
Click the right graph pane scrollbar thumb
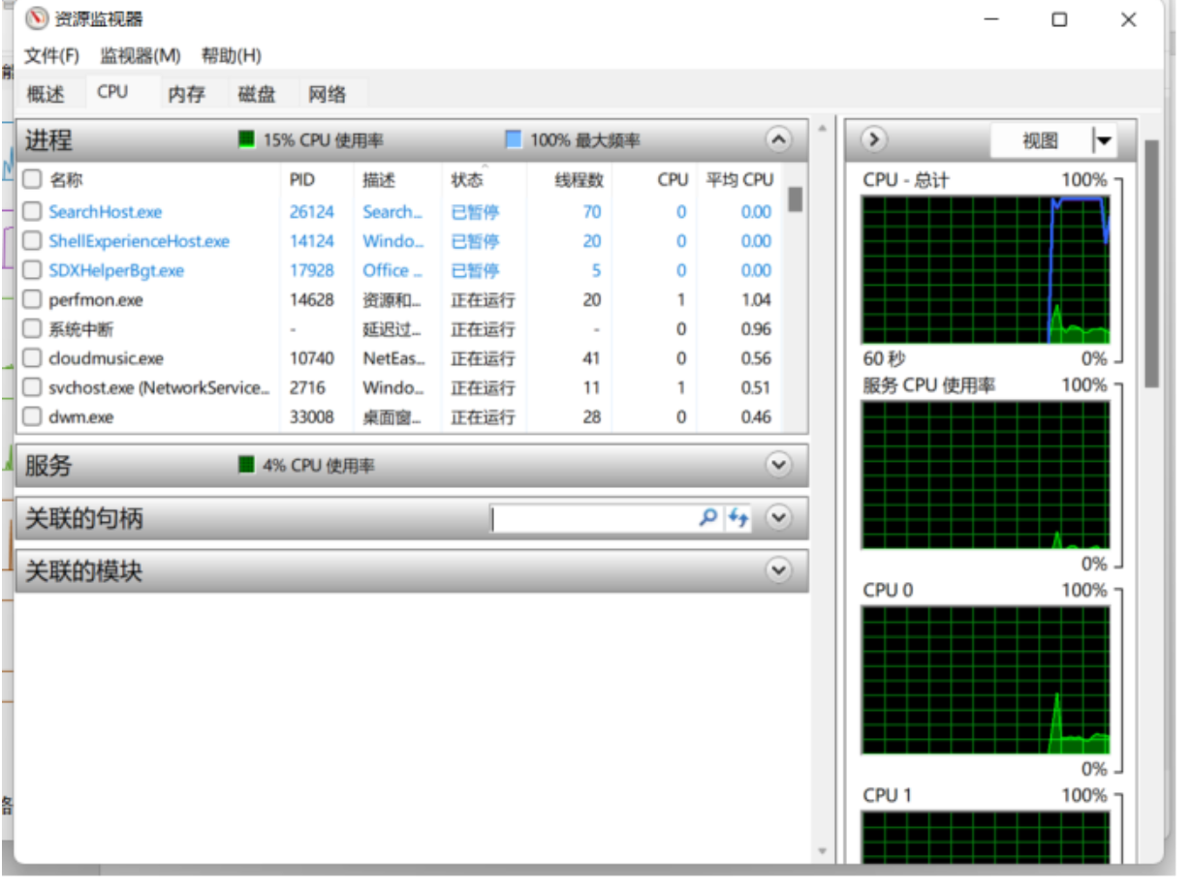click(x=1151, y=262)
